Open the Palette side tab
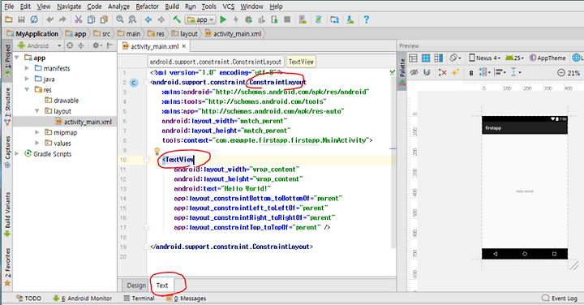Screen dimensions: 584x305 (401, 72)
